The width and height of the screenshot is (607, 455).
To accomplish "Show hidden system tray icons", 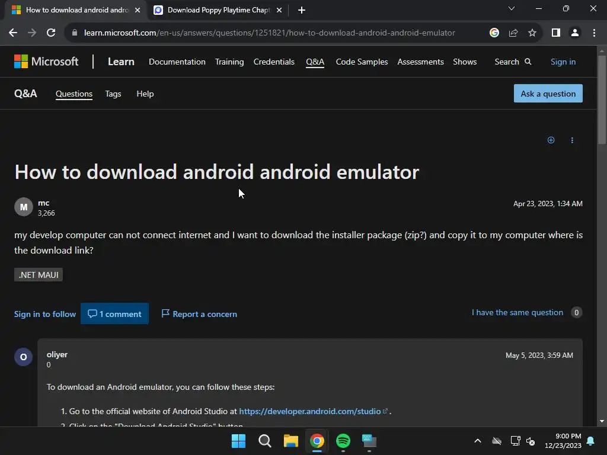I will pos(478,441).
